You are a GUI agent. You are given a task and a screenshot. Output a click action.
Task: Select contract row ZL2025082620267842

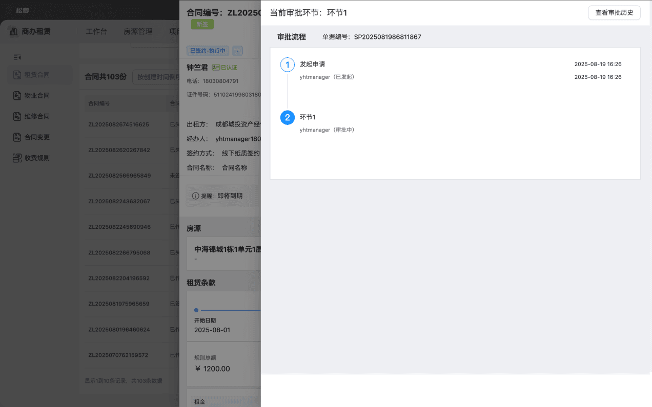[x=129, y=150]
